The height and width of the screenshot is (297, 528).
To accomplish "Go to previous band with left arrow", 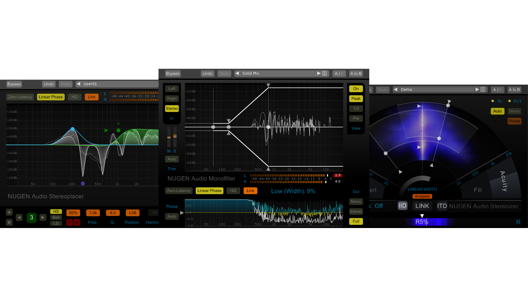I will 19,217.
